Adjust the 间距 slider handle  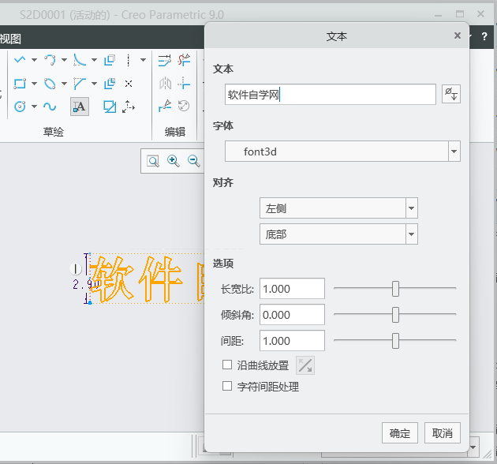395,341
